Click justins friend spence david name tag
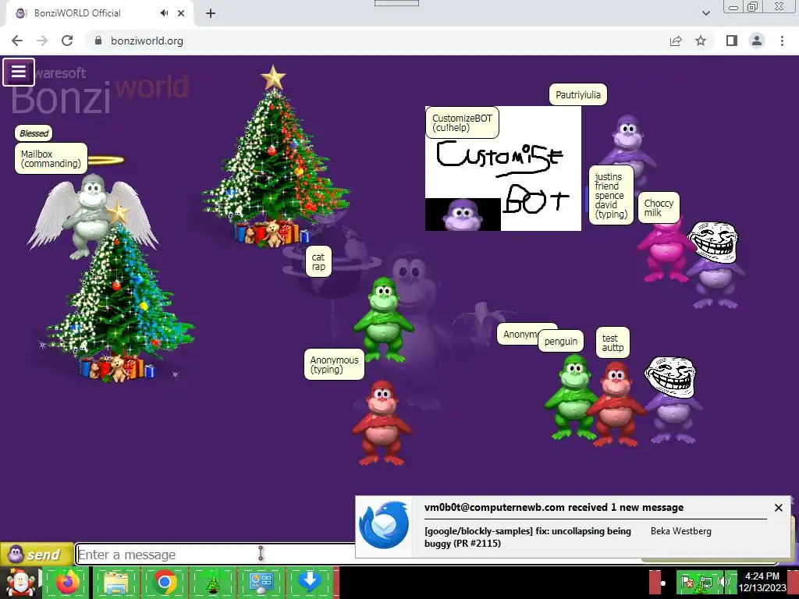This screenshot has height=599, width=799. pos(611,195)
